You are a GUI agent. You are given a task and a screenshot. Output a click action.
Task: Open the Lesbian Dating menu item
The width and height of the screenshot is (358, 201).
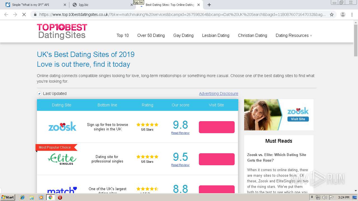pos(216,35)
